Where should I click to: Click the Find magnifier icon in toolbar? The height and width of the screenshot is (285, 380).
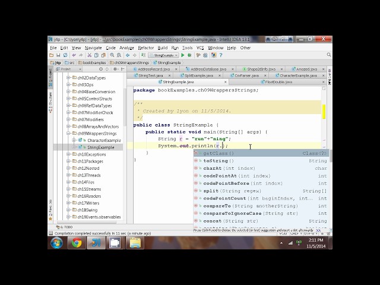pyautogui.click(x=112, y=55)
